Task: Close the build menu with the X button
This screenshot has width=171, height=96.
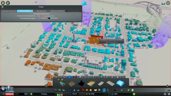Action: pos(168,86)
